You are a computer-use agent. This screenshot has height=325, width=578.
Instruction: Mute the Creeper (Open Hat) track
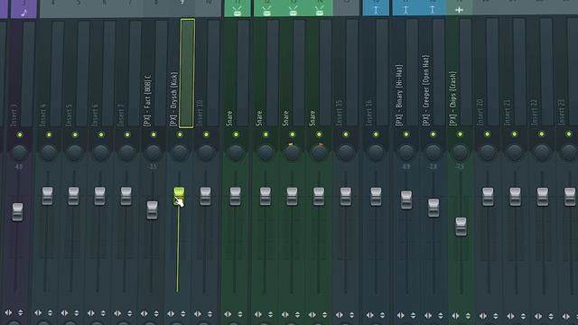pyautogui.click(x=433, y=135)
